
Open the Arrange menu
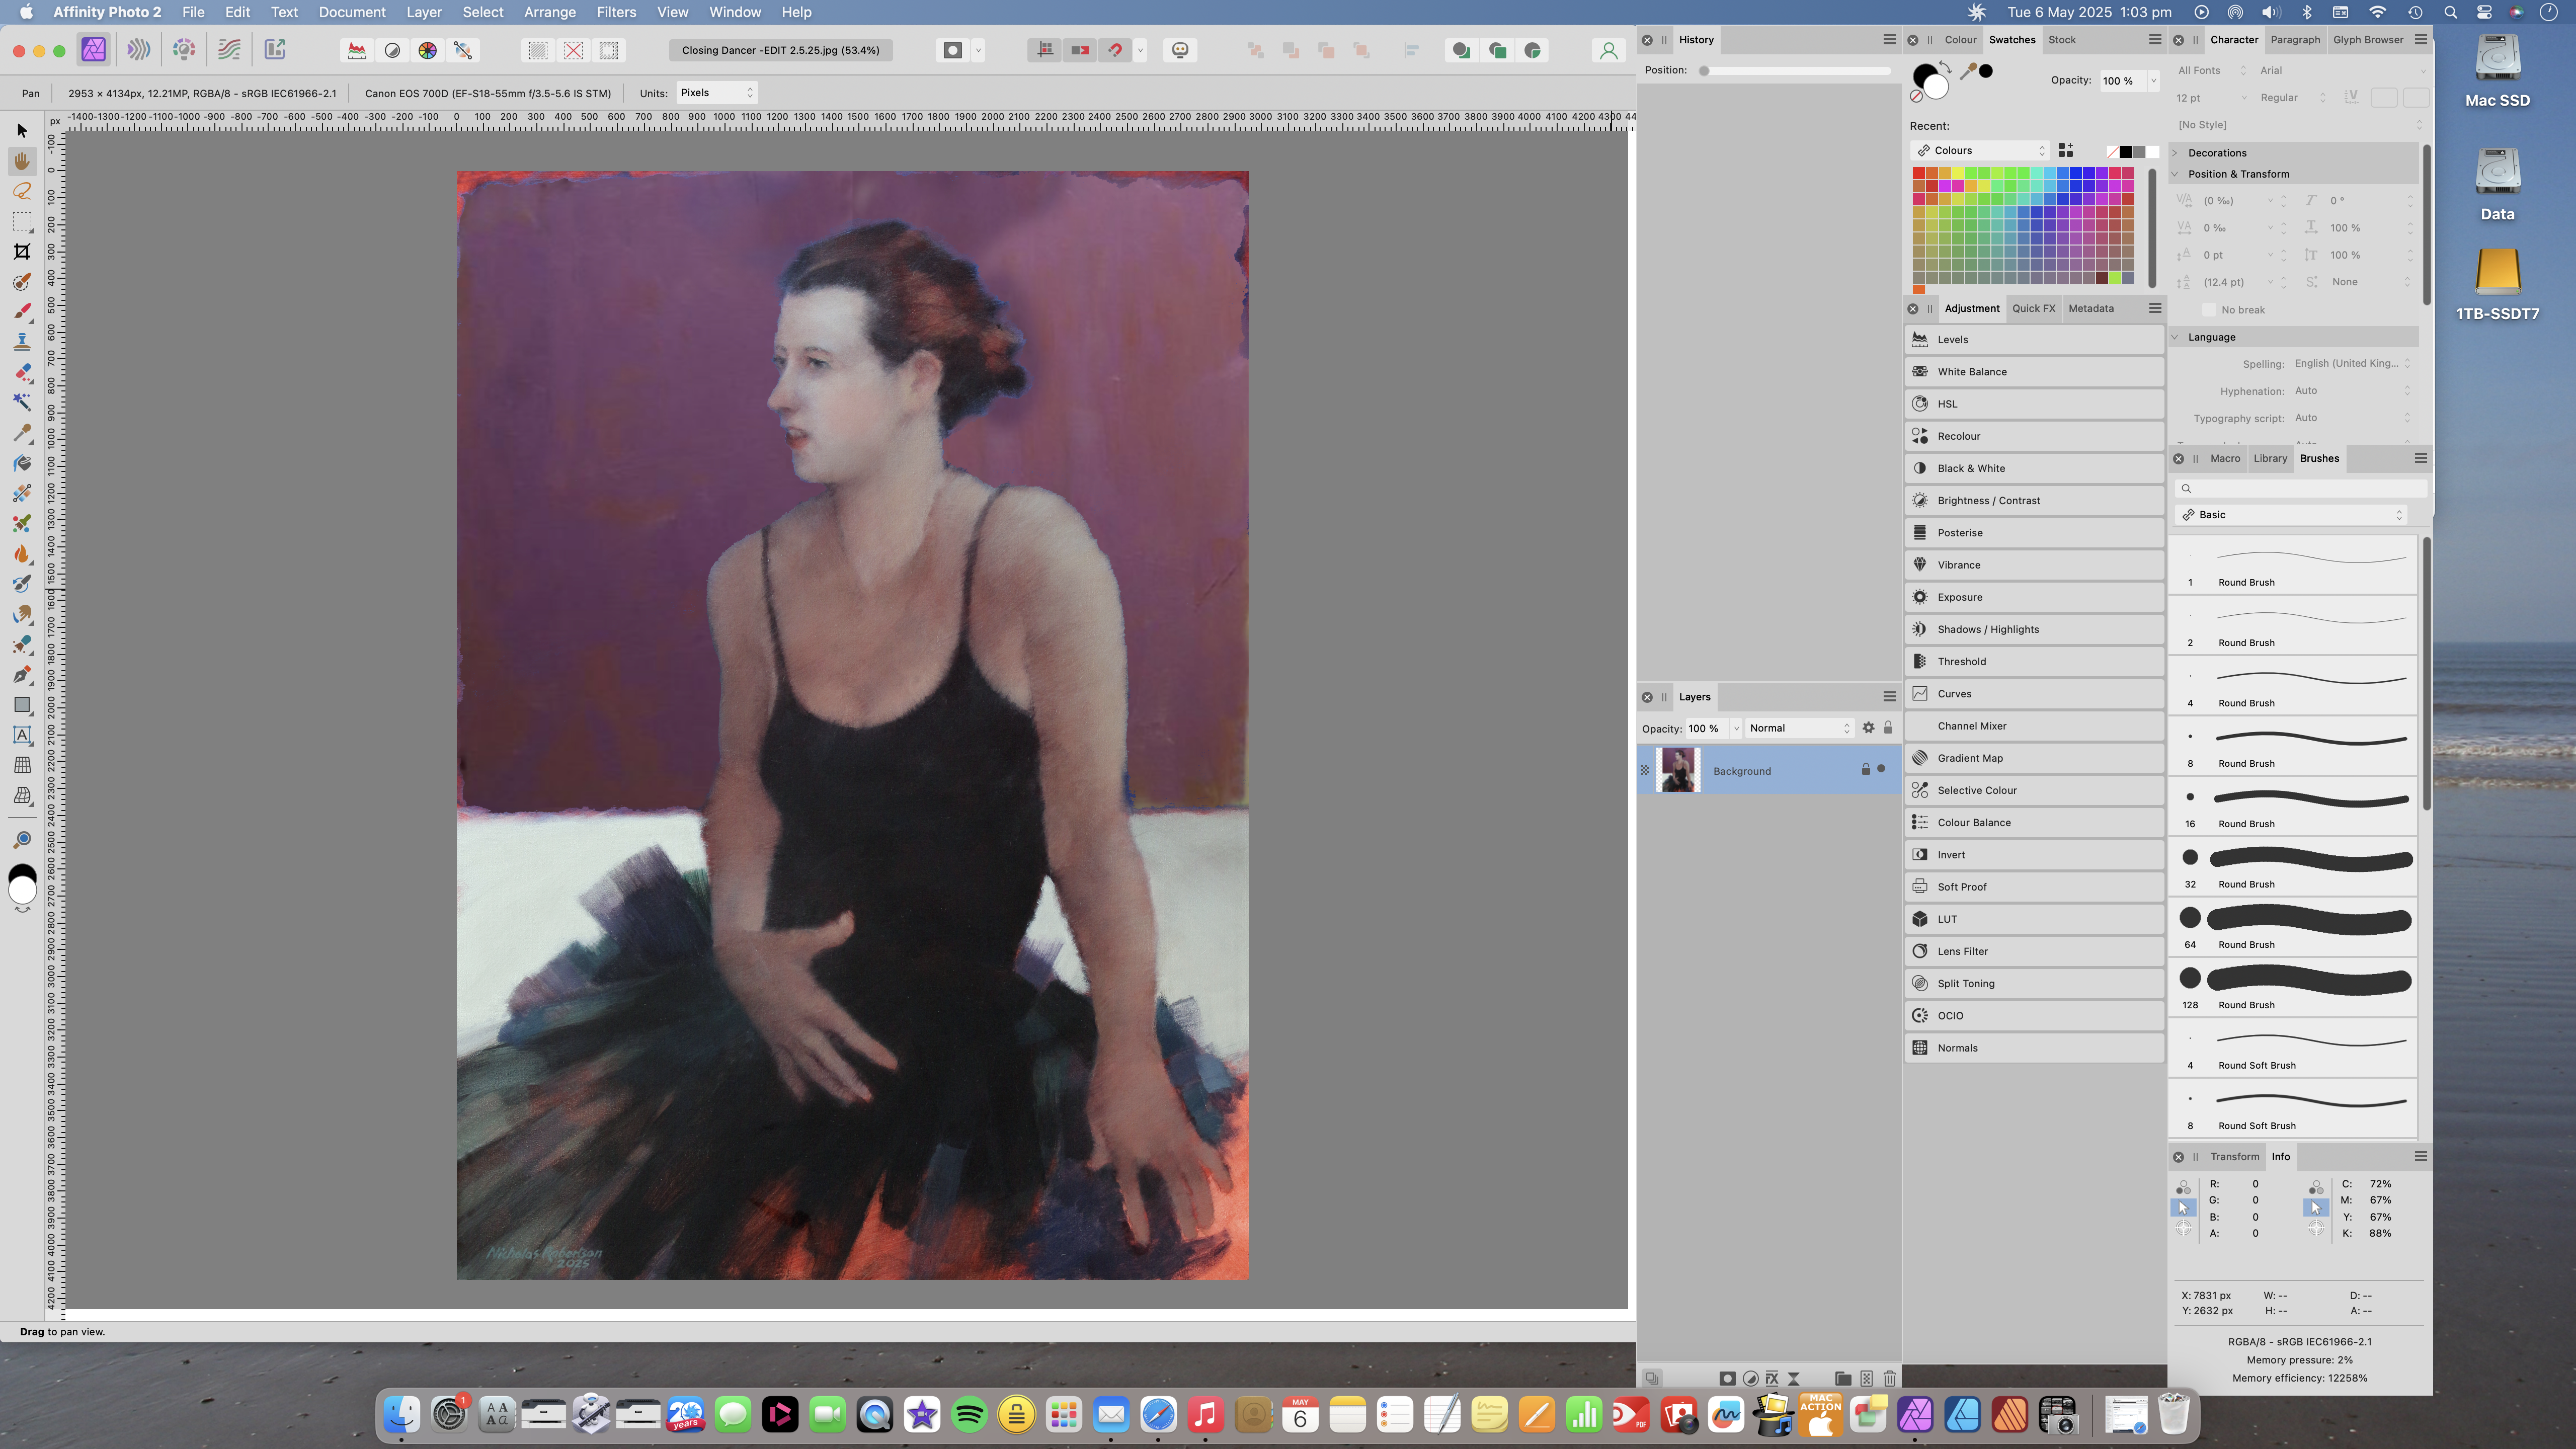pos(549,12)
